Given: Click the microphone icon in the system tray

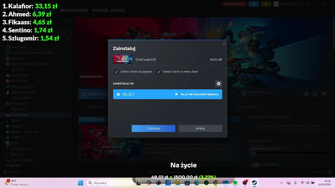Looking at the screenshot, I should point(295,183).
